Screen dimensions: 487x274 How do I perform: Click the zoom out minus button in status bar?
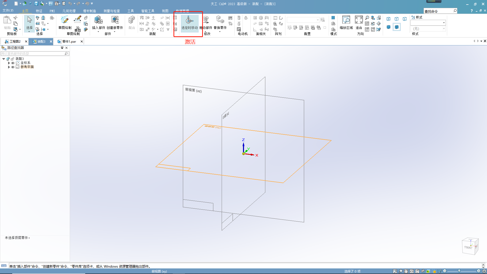tap(445, 271)
